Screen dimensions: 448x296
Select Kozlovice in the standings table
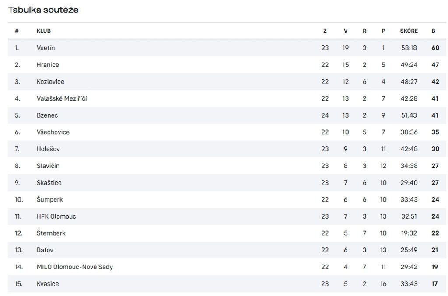coord(50,82)
